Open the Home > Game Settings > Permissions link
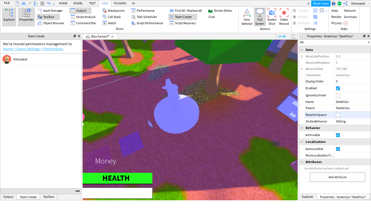The image size is (371, 209). [33, 49]
